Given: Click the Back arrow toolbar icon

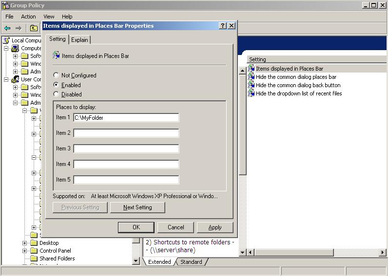Looking at the screenshot, I should [x=7, y=28].
